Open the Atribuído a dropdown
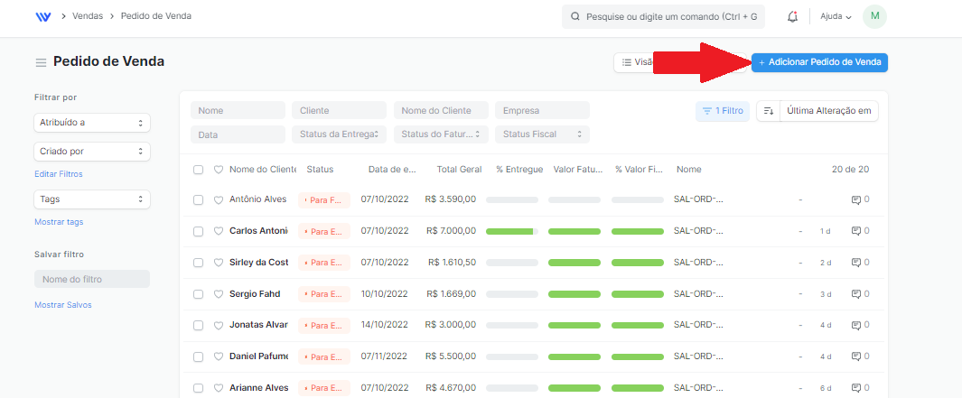This screenshot has width=962, height=398. pos(92,123)
